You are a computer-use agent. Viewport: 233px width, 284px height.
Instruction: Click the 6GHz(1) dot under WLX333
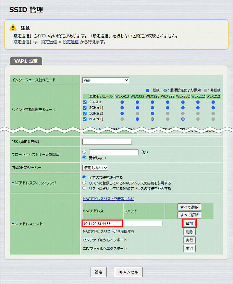[x=137, y=119]
